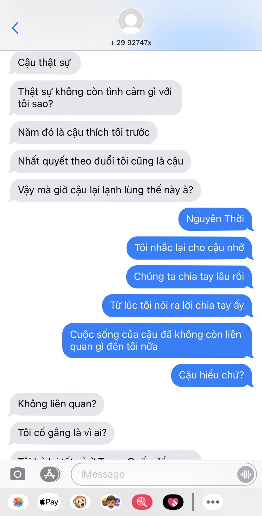The height and width of the screenshot is (516, 262).
Task: Focus the iMessage text input field
Action: tap(154, 474)
